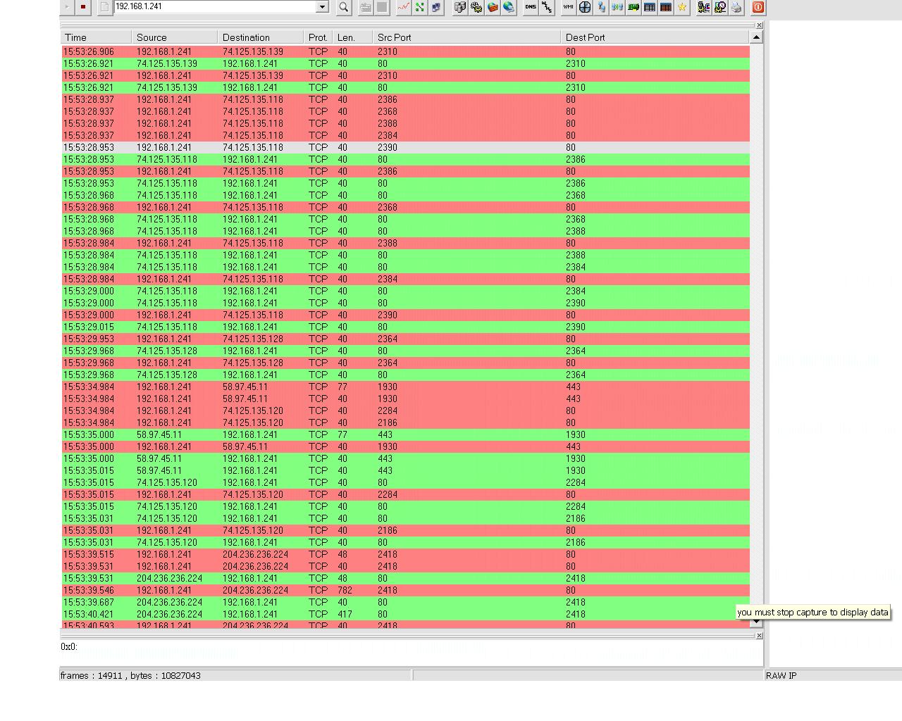Click the green network card icon
Screen dimensions: 902x721
coord(634,7)
